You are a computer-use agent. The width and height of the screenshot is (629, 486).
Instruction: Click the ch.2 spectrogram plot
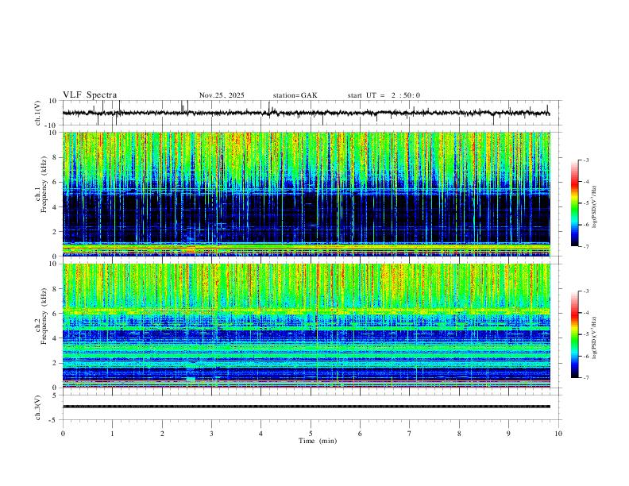coord(306,326)
